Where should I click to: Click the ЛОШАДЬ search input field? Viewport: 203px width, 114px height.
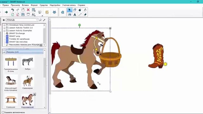coord(21,20)
